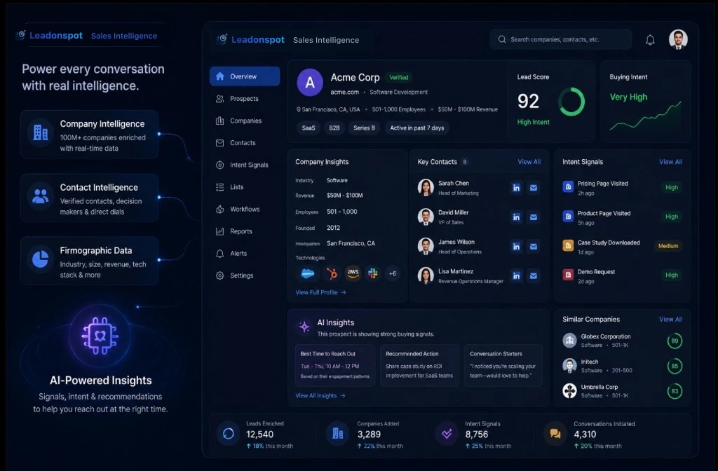Viewport: 718px width, 471px height.
Task: Click the Salesforce technology icon
Action: (308, 274)
